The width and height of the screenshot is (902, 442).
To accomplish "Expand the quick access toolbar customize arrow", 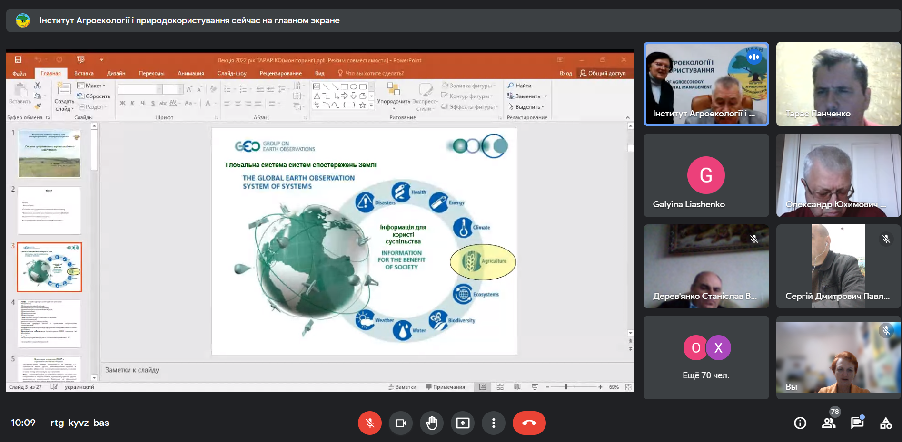I will point(101,59).
